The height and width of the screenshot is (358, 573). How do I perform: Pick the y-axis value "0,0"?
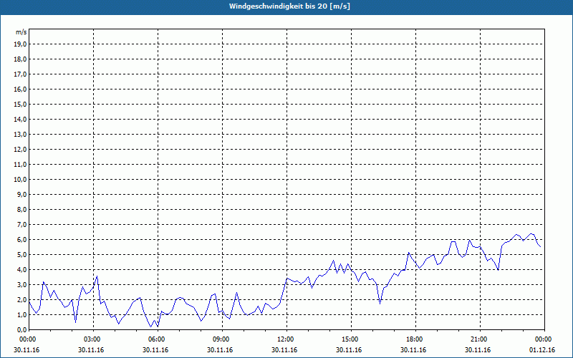coord(21,329)
